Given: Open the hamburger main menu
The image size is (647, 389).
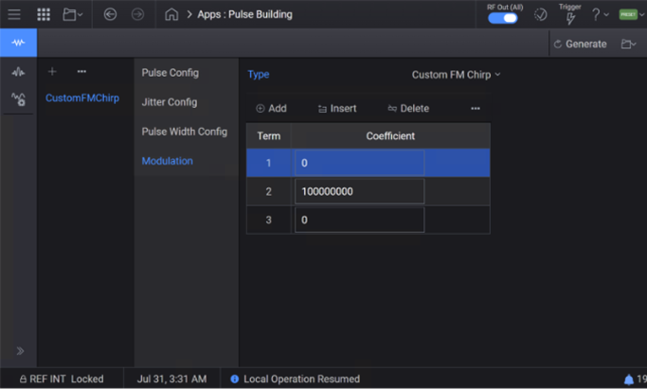Looking at the screenshot, I should [x=14, y=14].
